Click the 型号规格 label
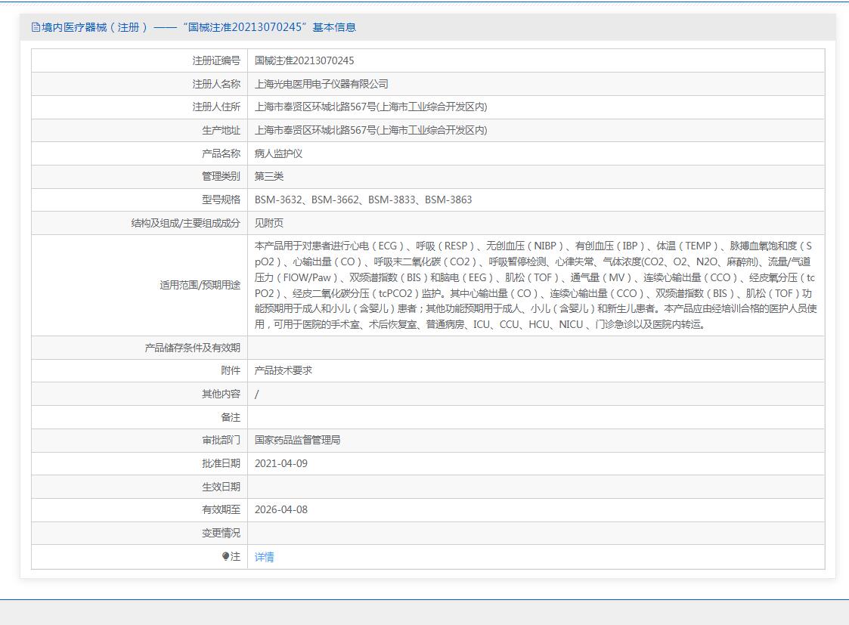The height and width of the screenshot is (625, 849). (221, 200)
